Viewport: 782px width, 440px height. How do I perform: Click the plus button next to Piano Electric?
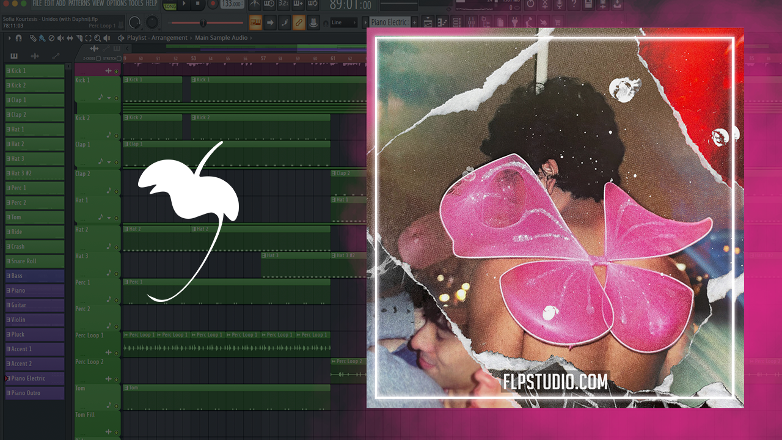click(414, 23)
